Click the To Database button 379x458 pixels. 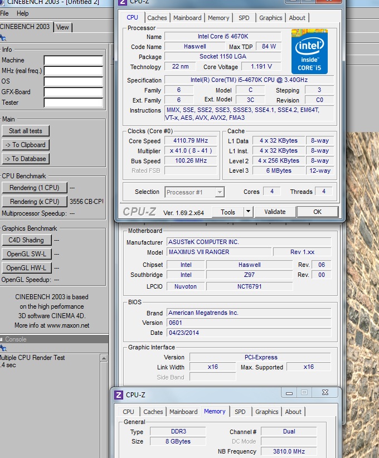26,159
